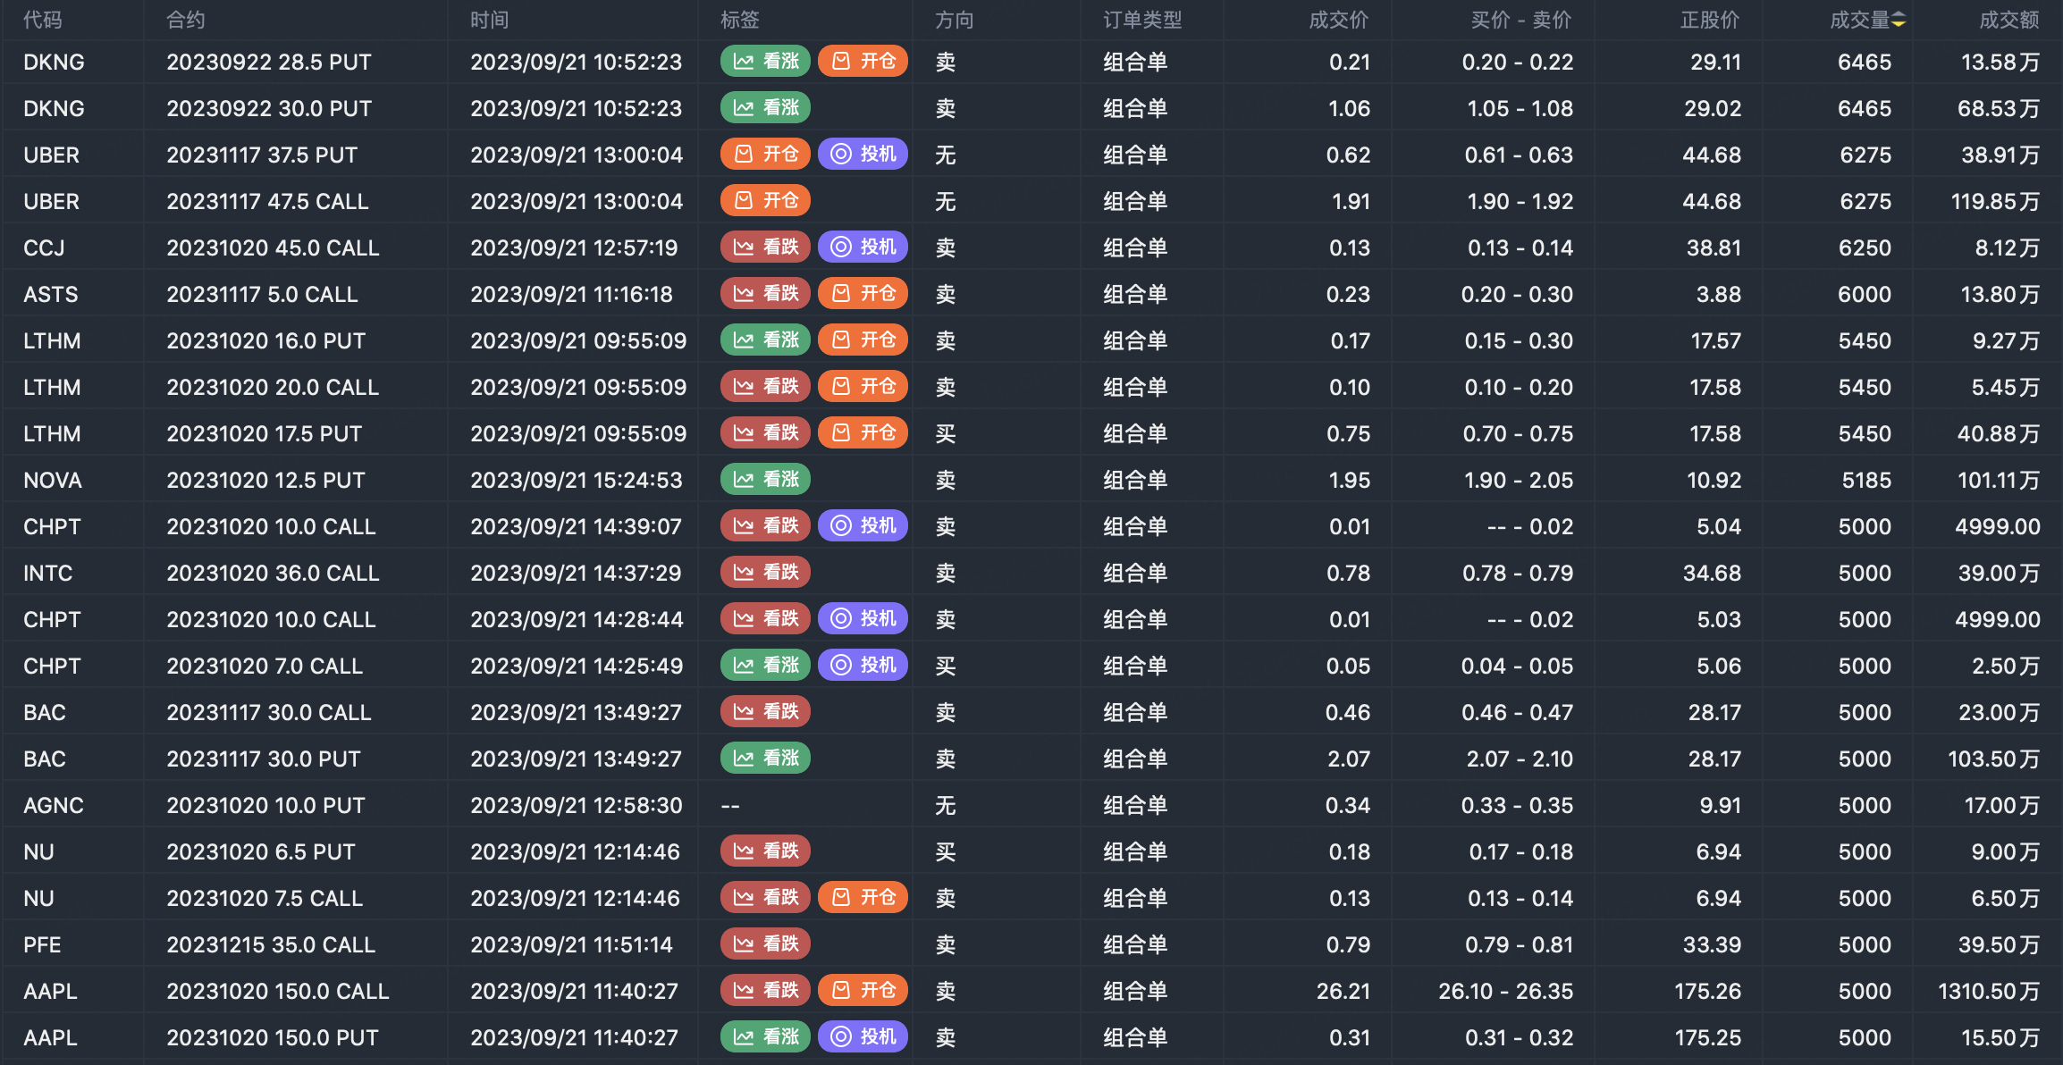Click the 看涨 tag in DKNG 28.5 PUT row
2063x1065 pixels.
766,61
